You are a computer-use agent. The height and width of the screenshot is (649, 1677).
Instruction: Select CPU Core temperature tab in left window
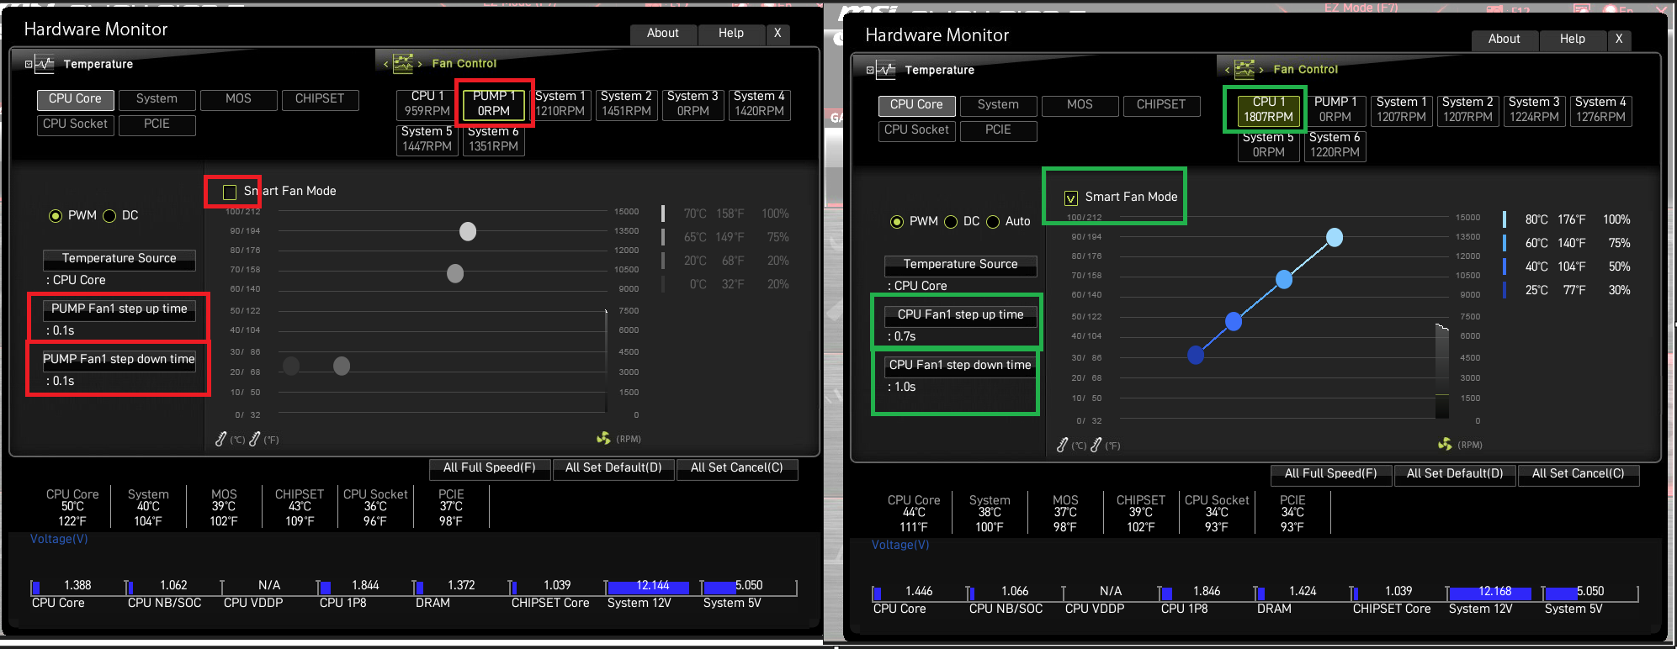tap(75, 99)
